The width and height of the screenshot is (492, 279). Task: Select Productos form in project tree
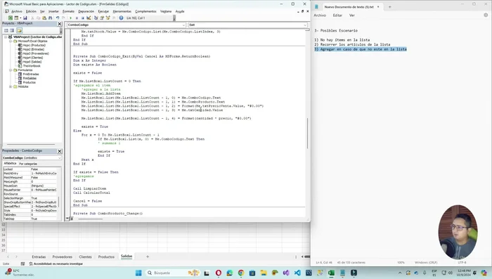(29, 82)
